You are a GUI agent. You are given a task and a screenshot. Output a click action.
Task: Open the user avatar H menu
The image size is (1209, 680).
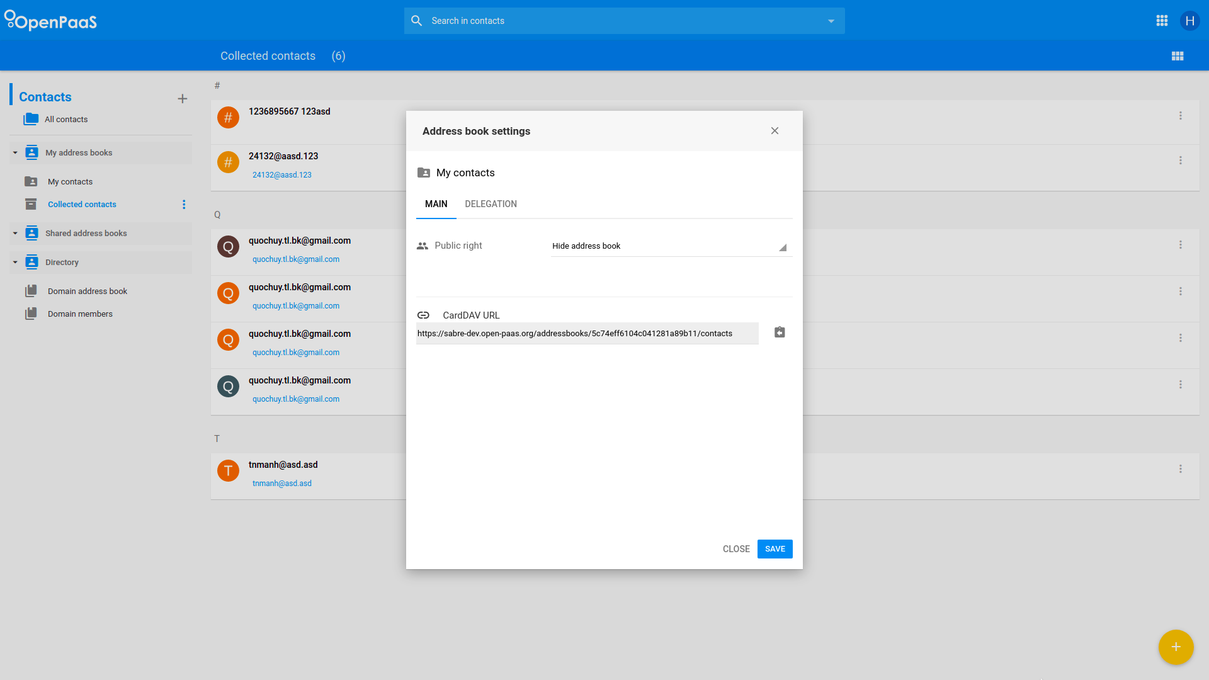coord(1189,21)
